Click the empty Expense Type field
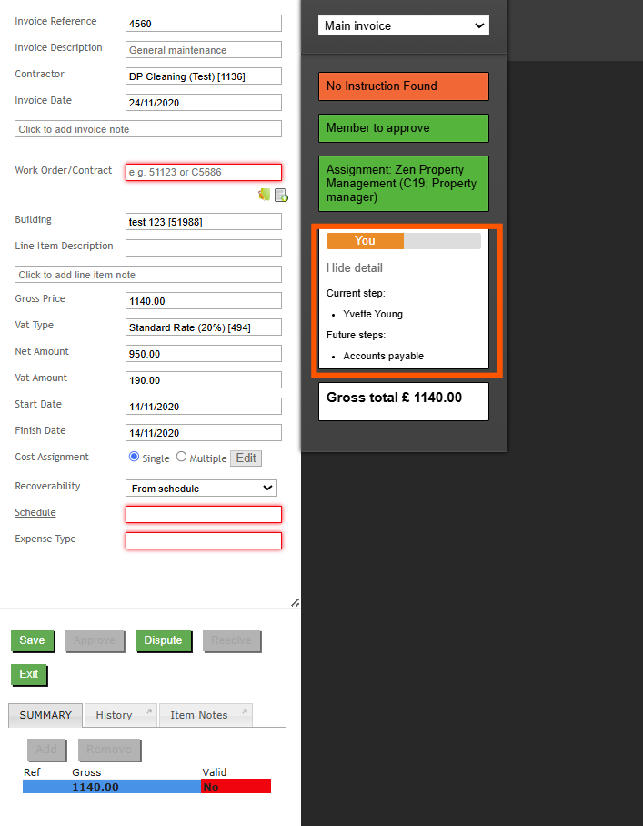This screenshot has height=826, width=643. 204,541
